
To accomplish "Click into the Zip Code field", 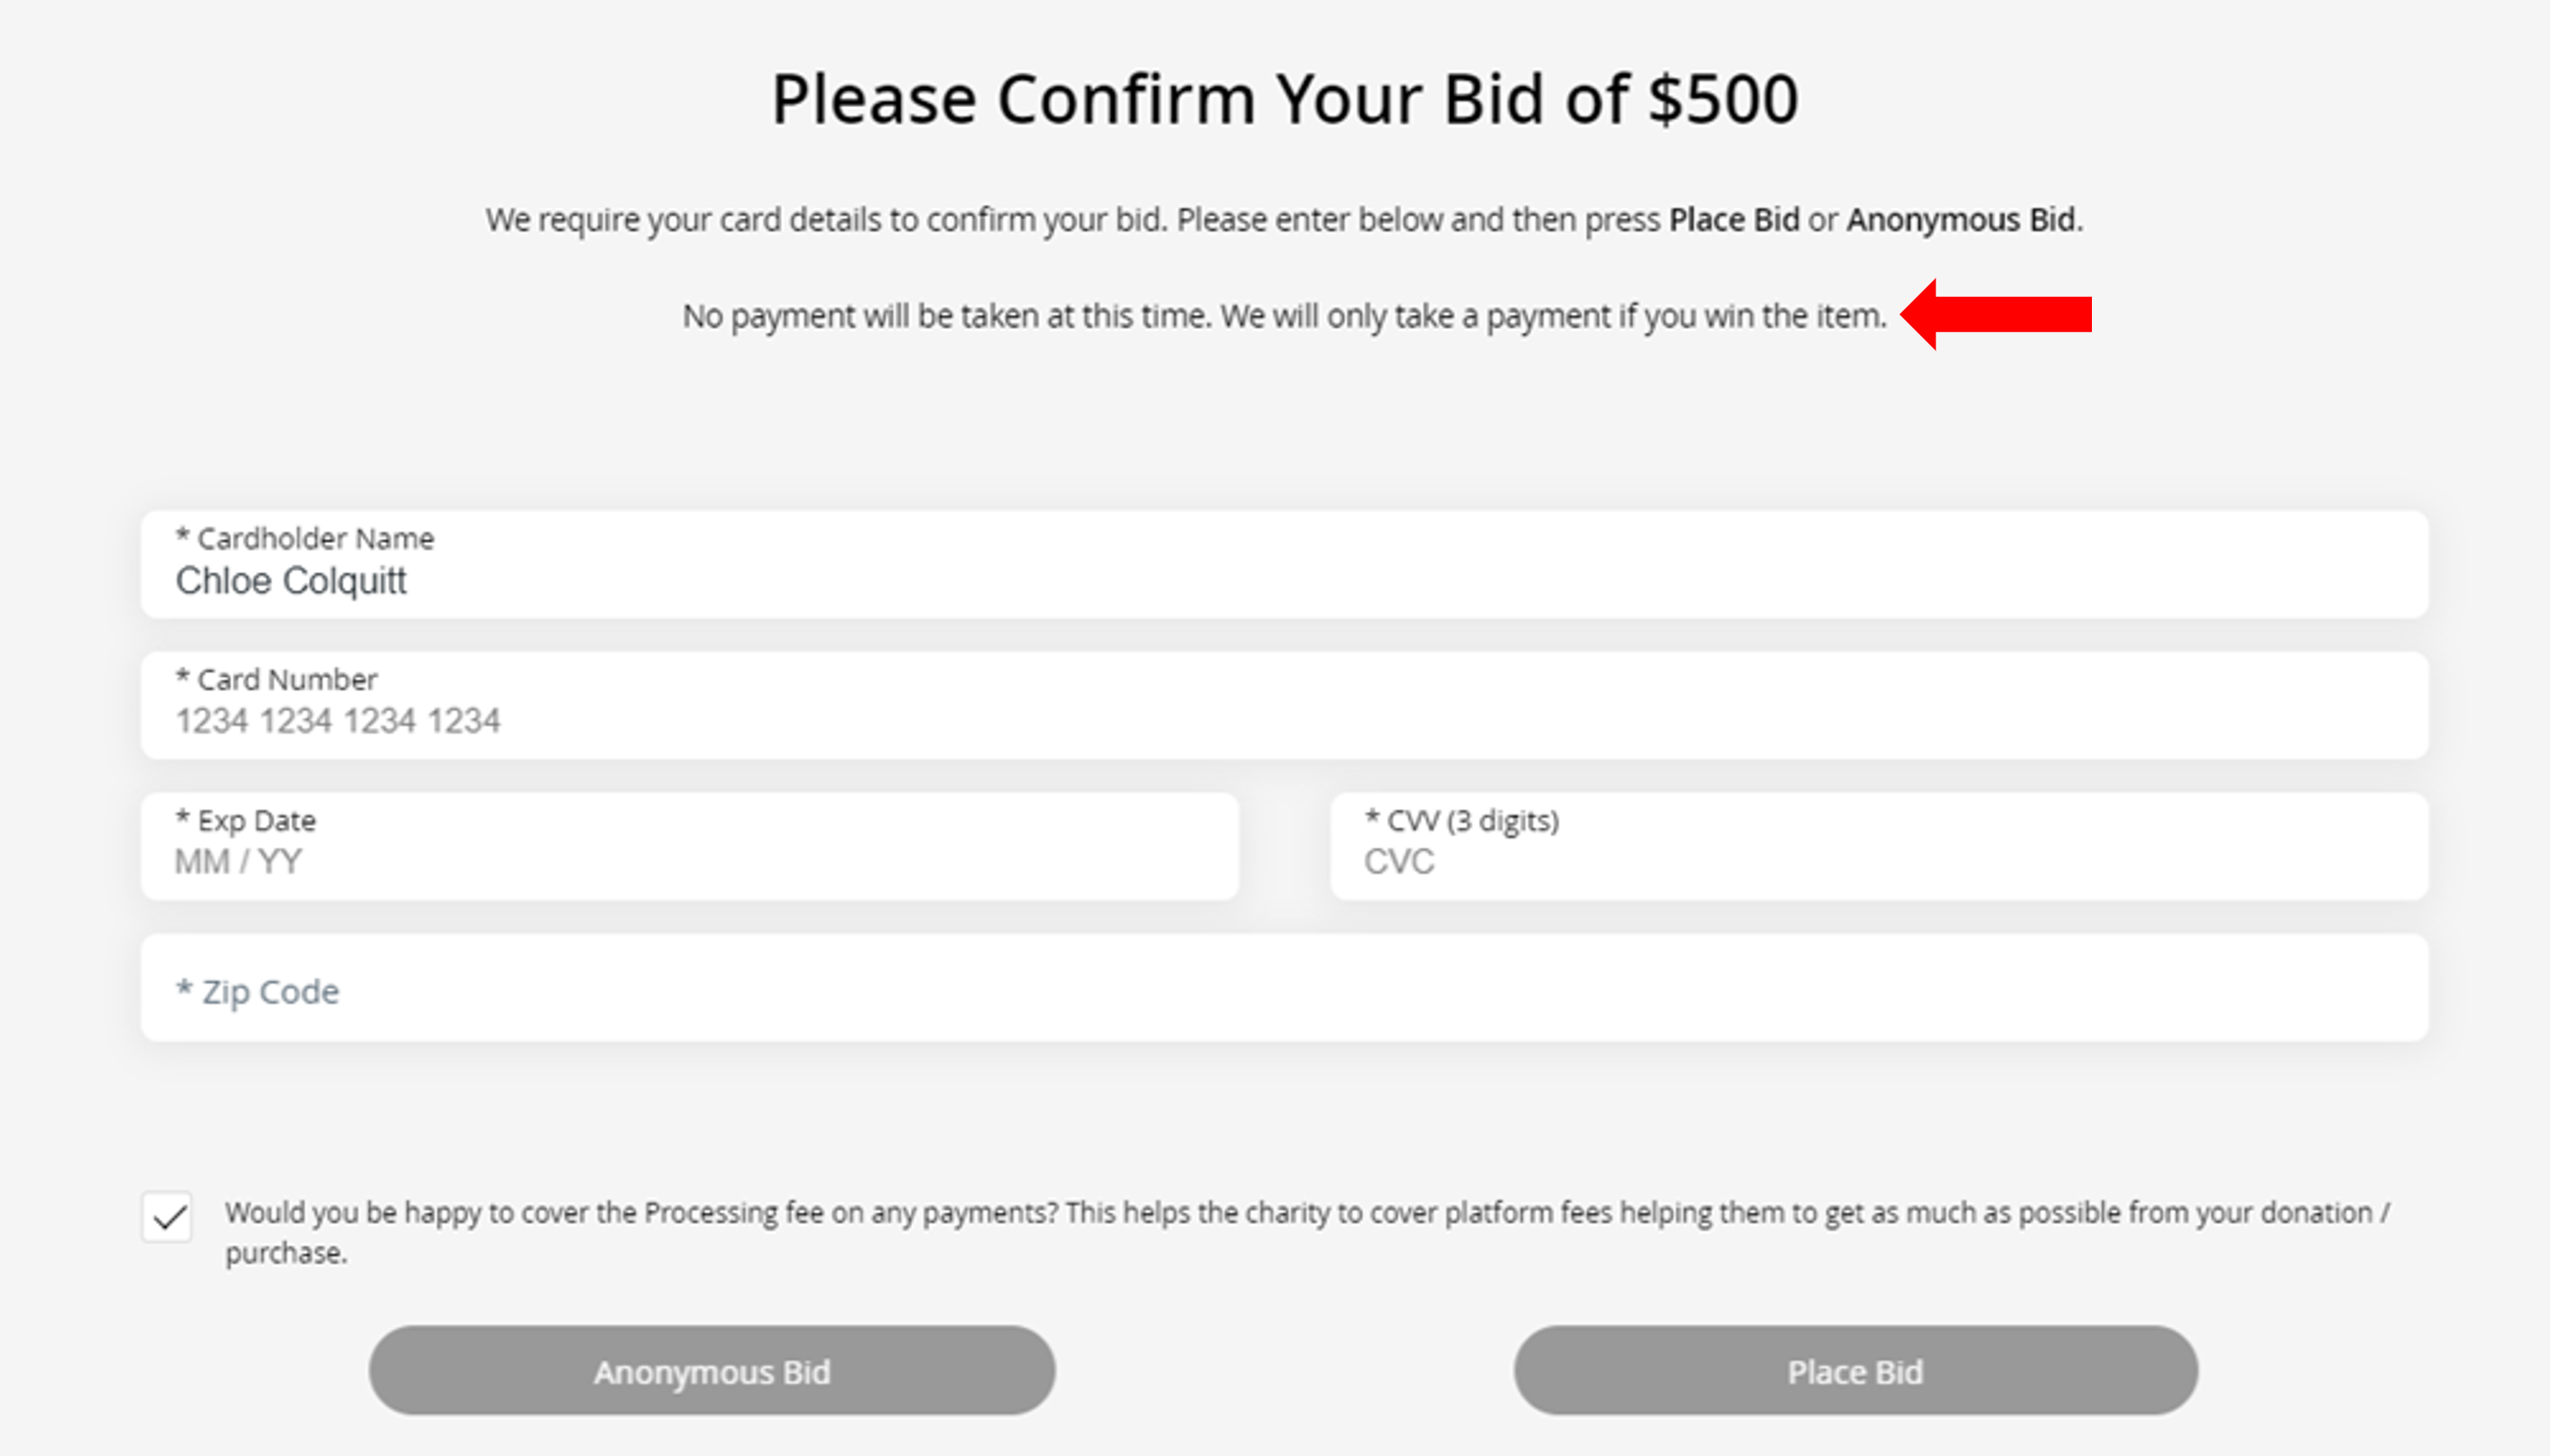I will coord(1284,990).
